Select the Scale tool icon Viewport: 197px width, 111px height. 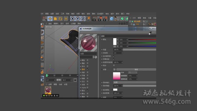coord(55,19)
